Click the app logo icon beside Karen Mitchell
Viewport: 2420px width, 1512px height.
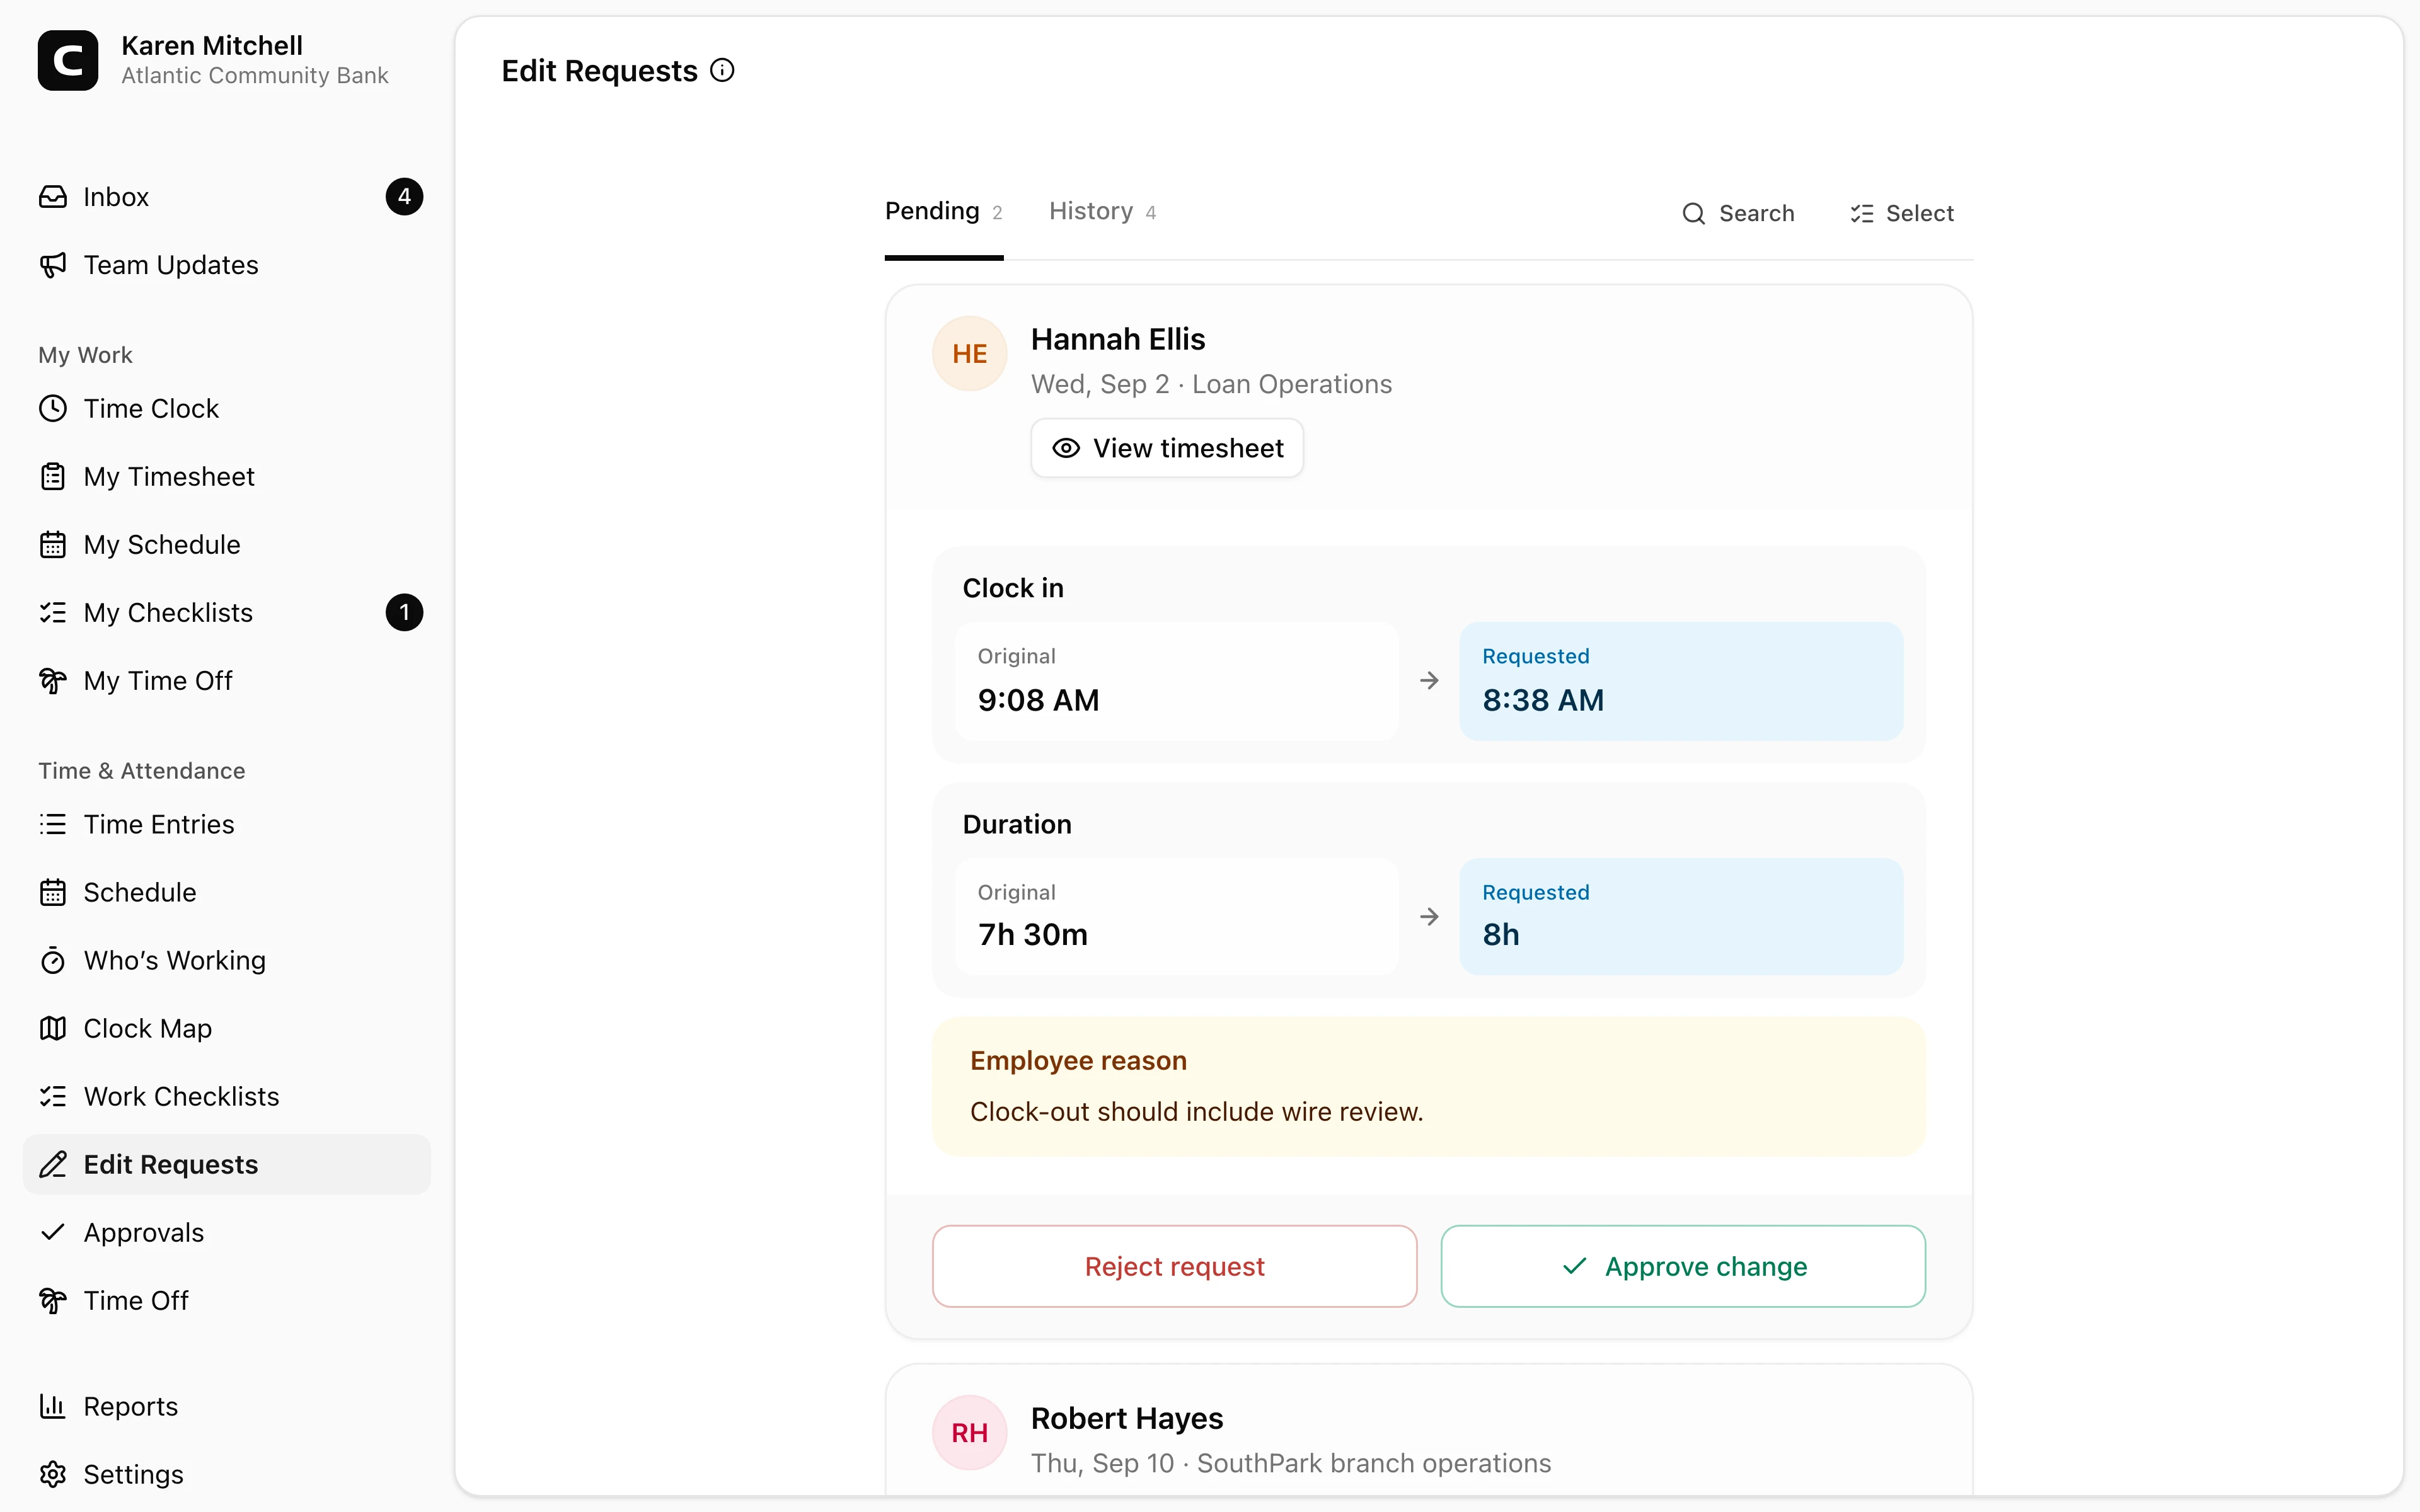pyautogui.click(x=68, y=60)
